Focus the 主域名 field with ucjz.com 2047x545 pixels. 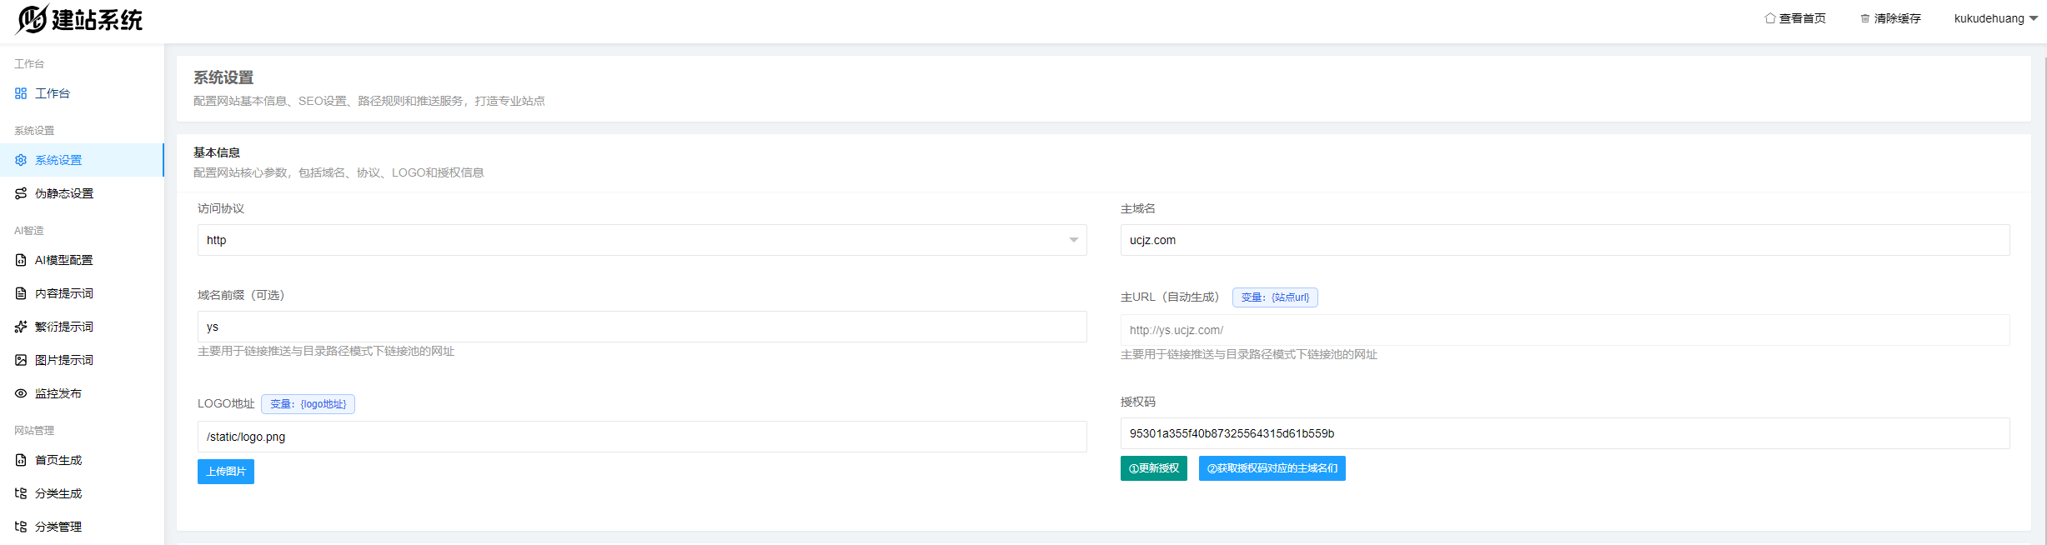pos(1565,240)
